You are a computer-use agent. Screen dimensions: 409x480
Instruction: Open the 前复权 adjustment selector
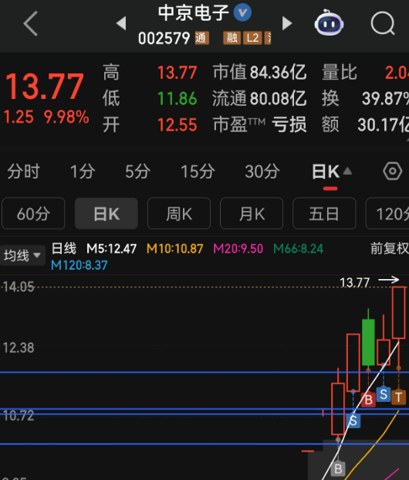point(390,248)
